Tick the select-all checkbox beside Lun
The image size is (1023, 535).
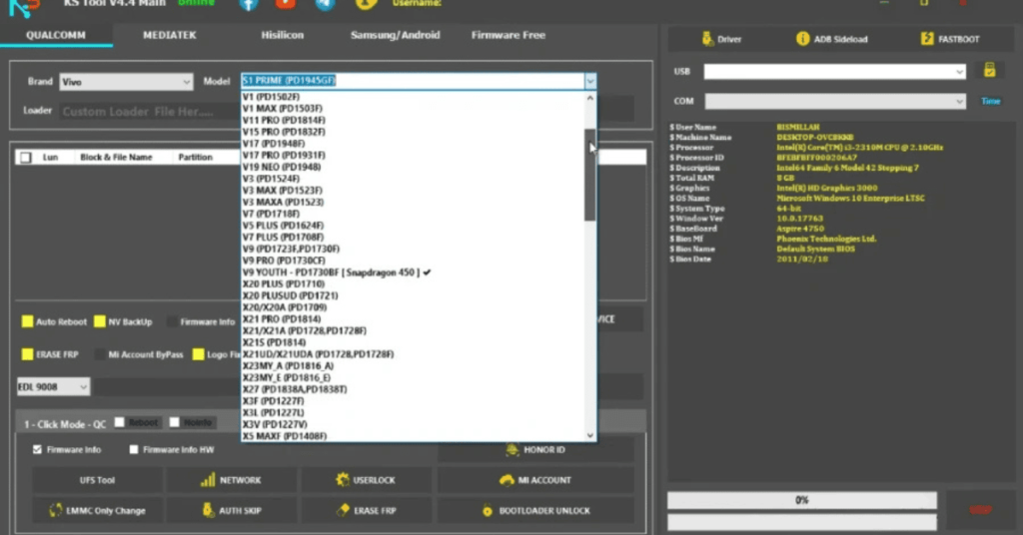tap(25, 158)
